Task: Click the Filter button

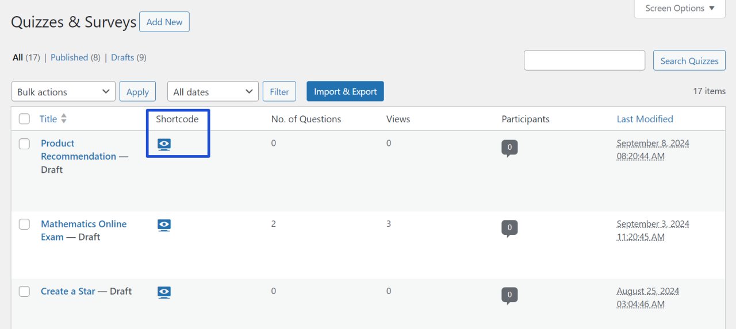Action: coord(279,91)
